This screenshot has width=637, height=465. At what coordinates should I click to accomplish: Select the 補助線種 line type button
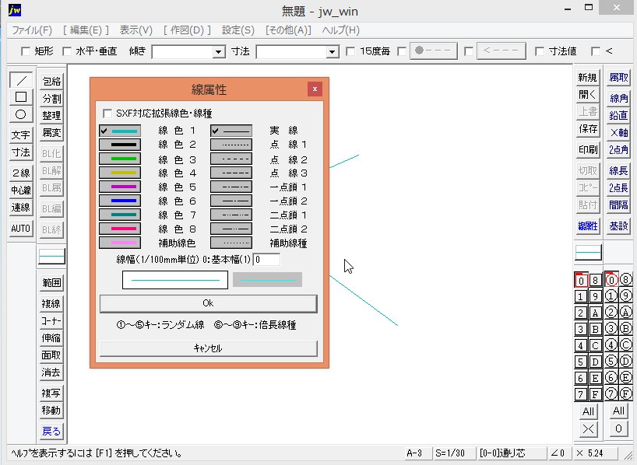click(x=231, y=243)
